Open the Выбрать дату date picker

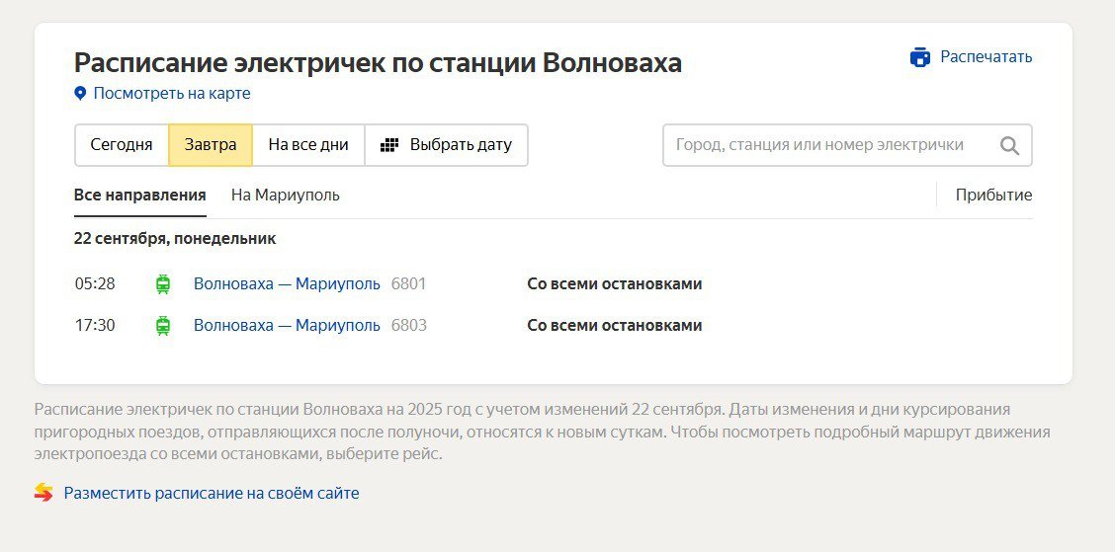coord(461,145)
